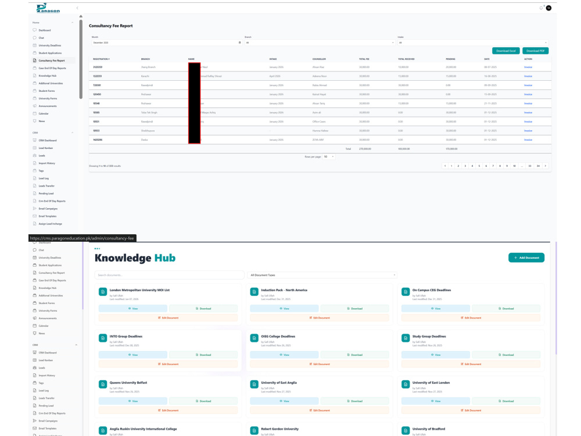This screenshot has width=581, height=436.
Task: Open the All Document Types dropdown
Action: (322, 275)
